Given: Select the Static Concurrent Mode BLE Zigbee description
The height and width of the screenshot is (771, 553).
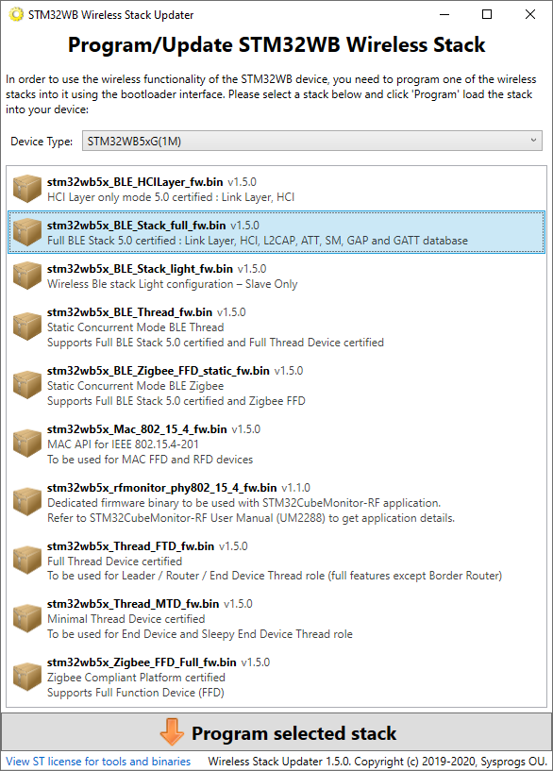Looking at the screenshot, I should (135, 386).
